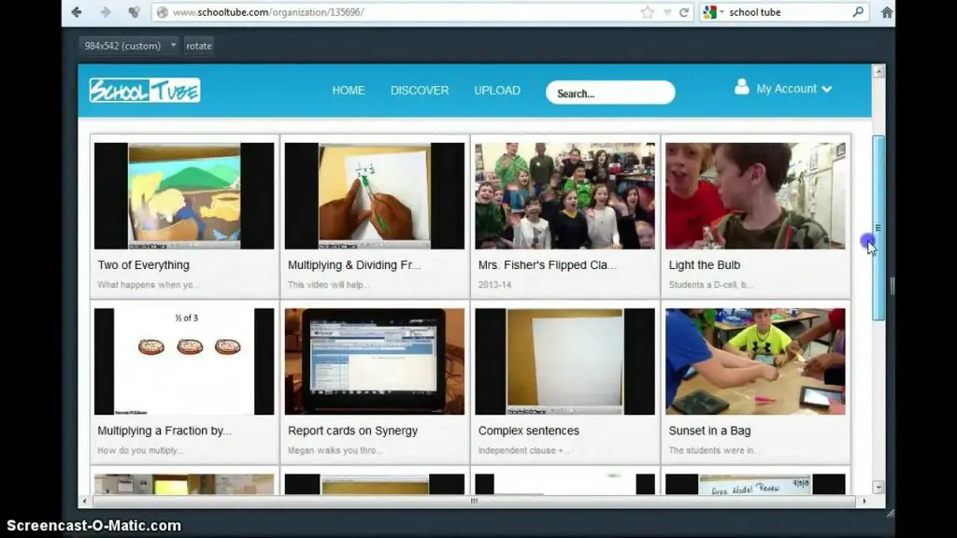Viewport: 957px width, 538px height.
Task: Click 'How do you multiply...' description
Action: (x=140, y=451)
